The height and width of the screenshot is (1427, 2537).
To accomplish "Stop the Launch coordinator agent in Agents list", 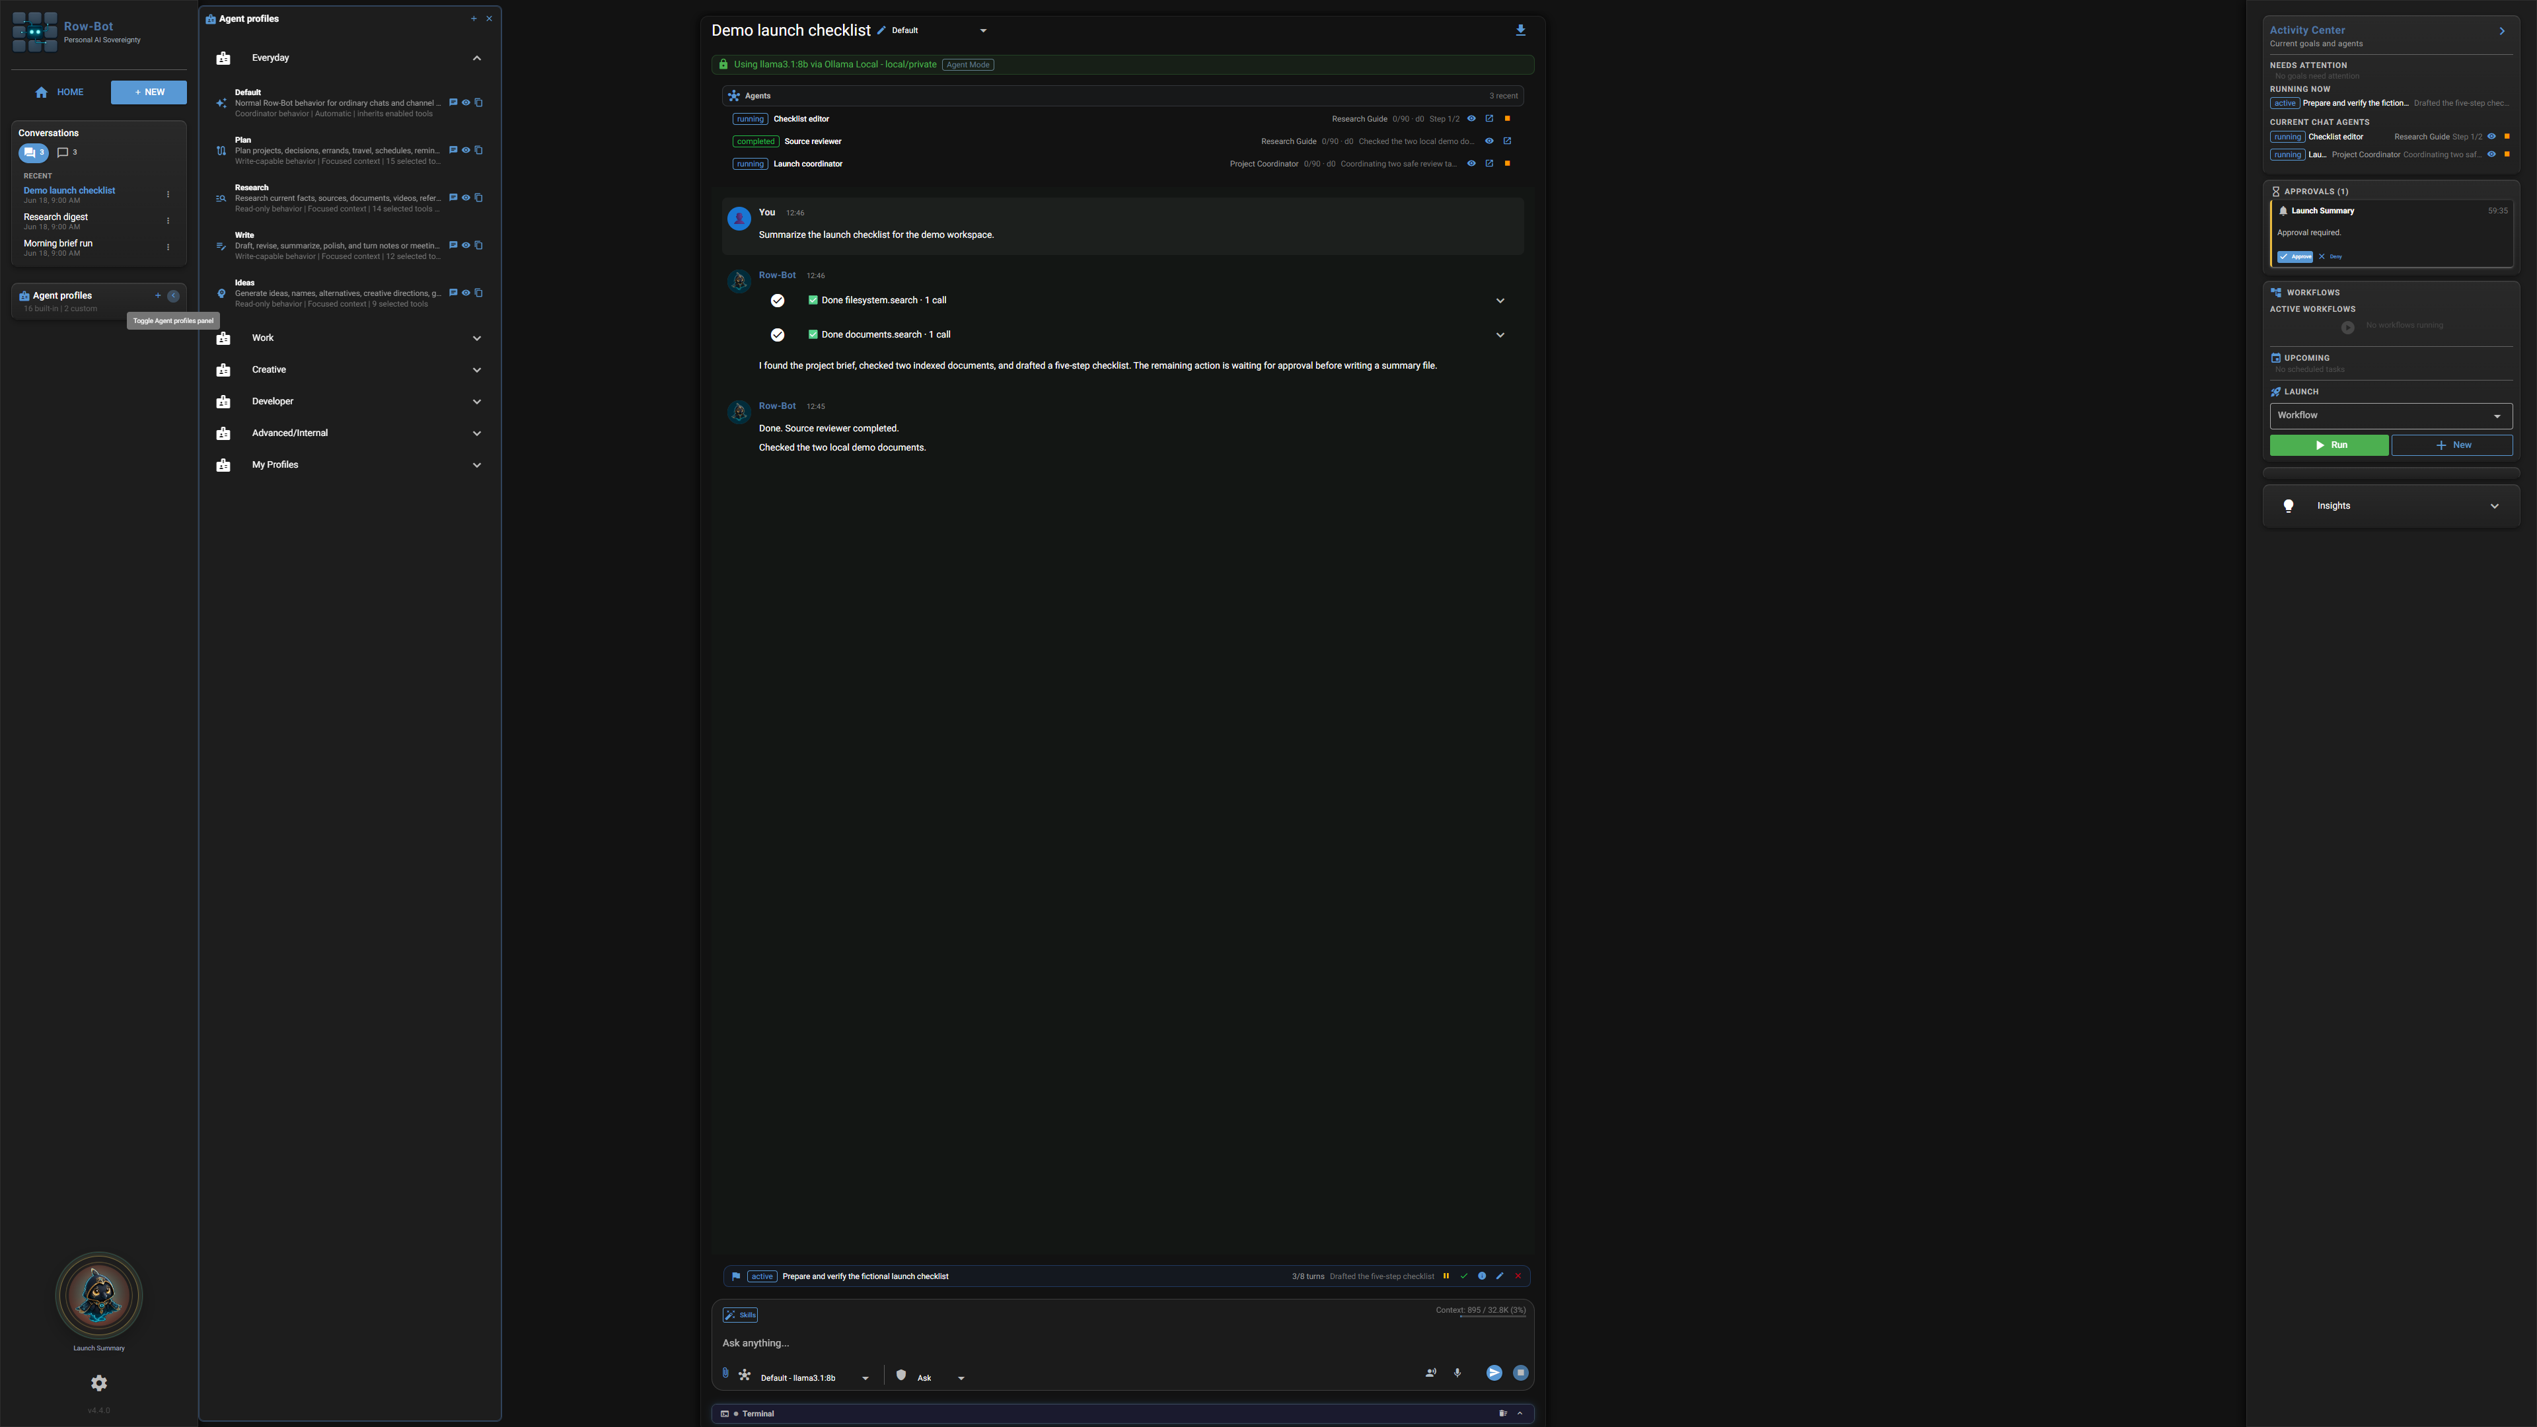I will 1507,163.
